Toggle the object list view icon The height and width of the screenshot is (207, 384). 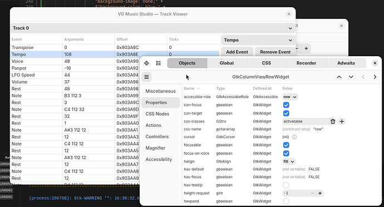click(159, 63)
